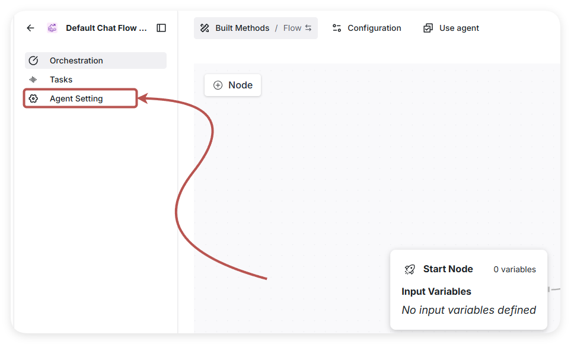Open the Agent Setting sidebar item

click(76, 98)
